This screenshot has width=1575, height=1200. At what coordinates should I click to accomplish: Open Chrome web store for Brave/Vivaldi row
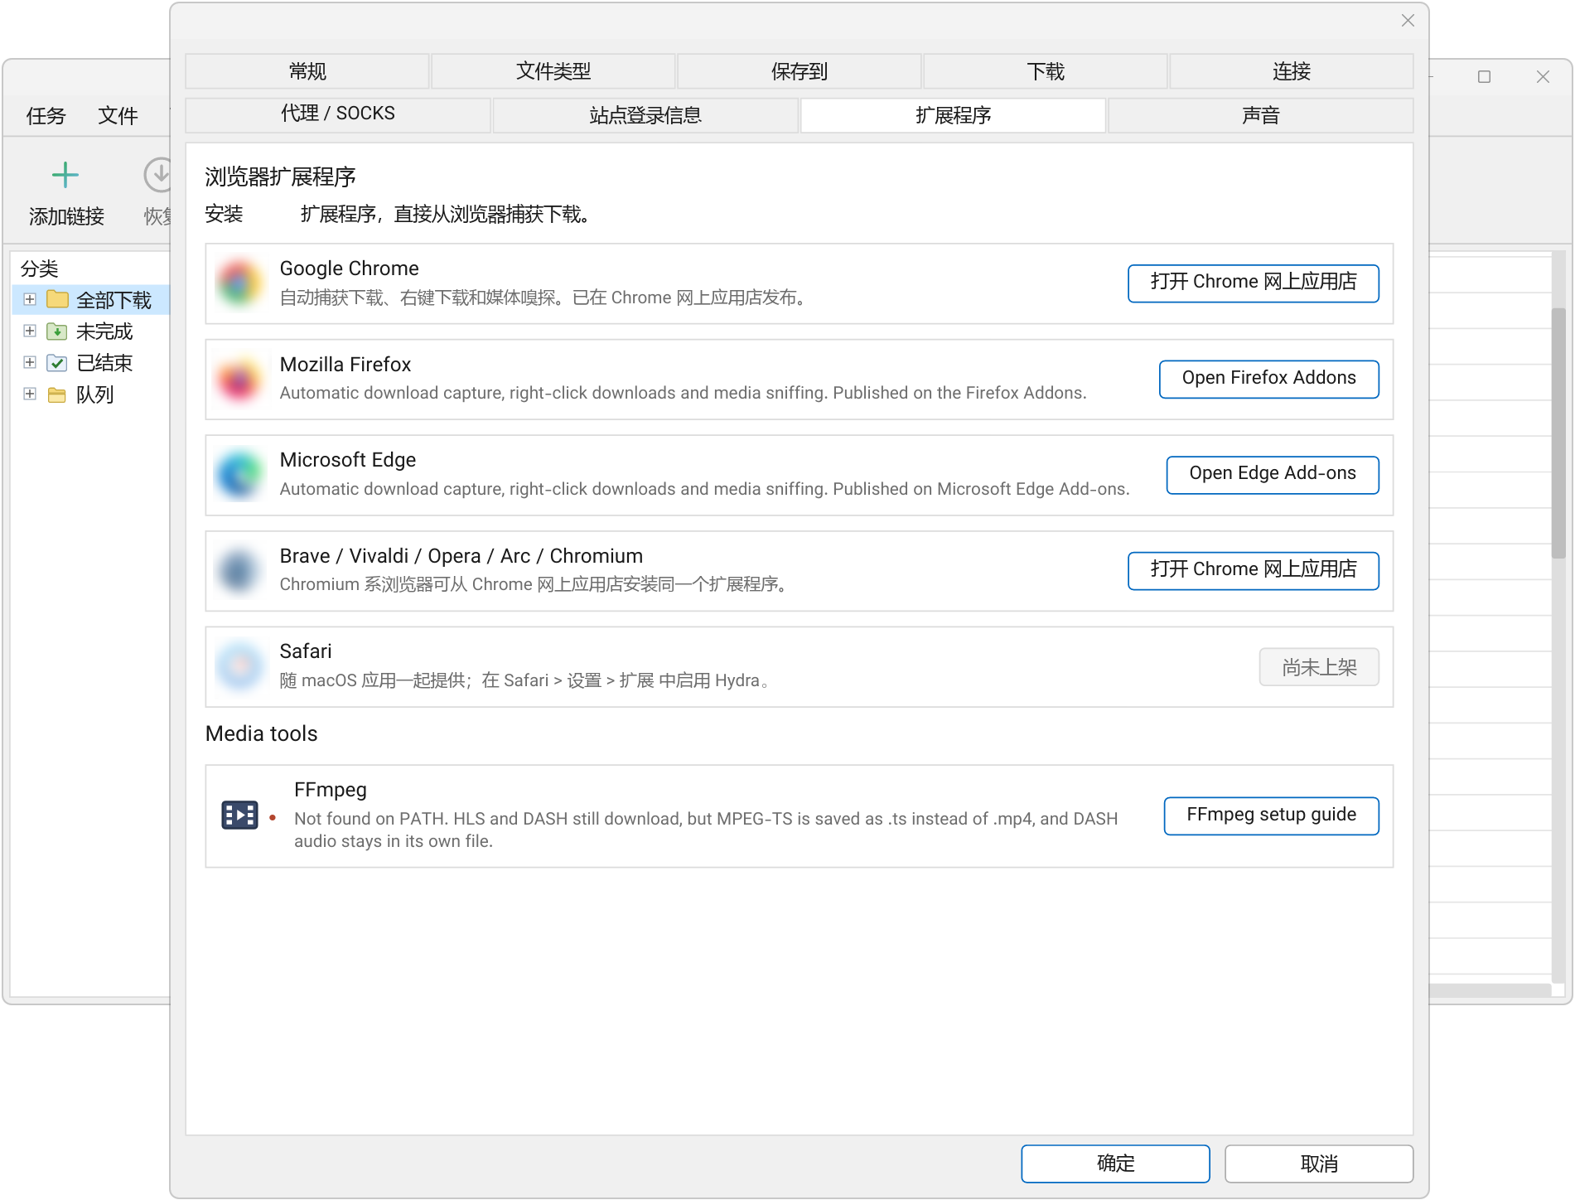[x=1253, y=570]
